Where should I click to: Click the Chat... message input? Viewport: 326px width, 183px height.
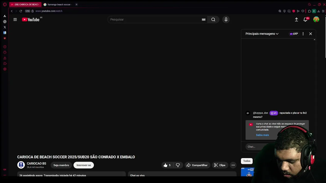pyautogui.click(x=260, y=147)
